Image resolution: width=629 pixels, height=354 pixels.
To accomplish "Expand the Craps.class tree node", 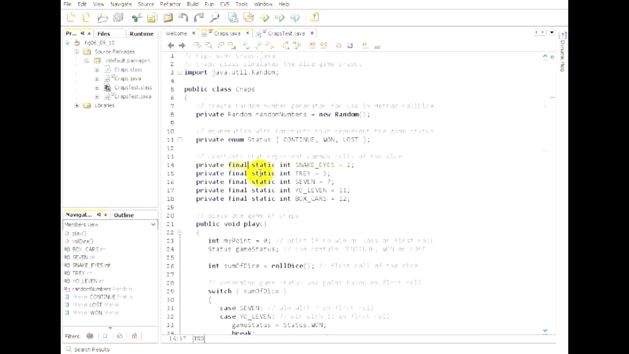I will (x=97, y=69).
